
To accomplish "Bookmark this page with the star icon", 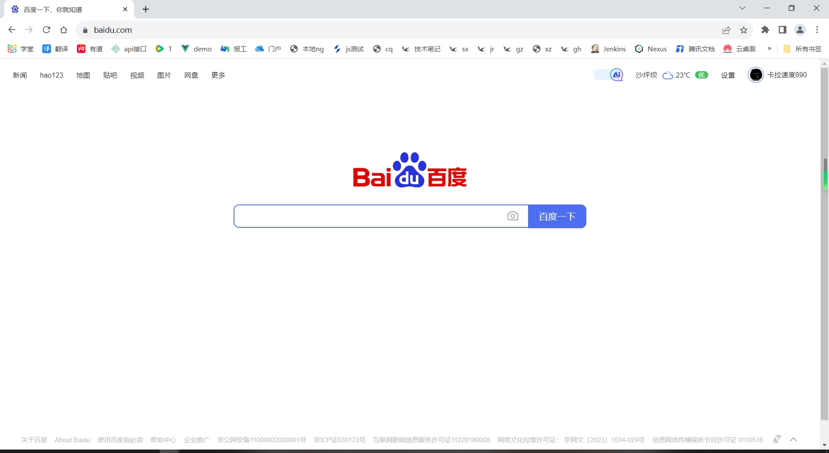I will click(x=744, y=30).
